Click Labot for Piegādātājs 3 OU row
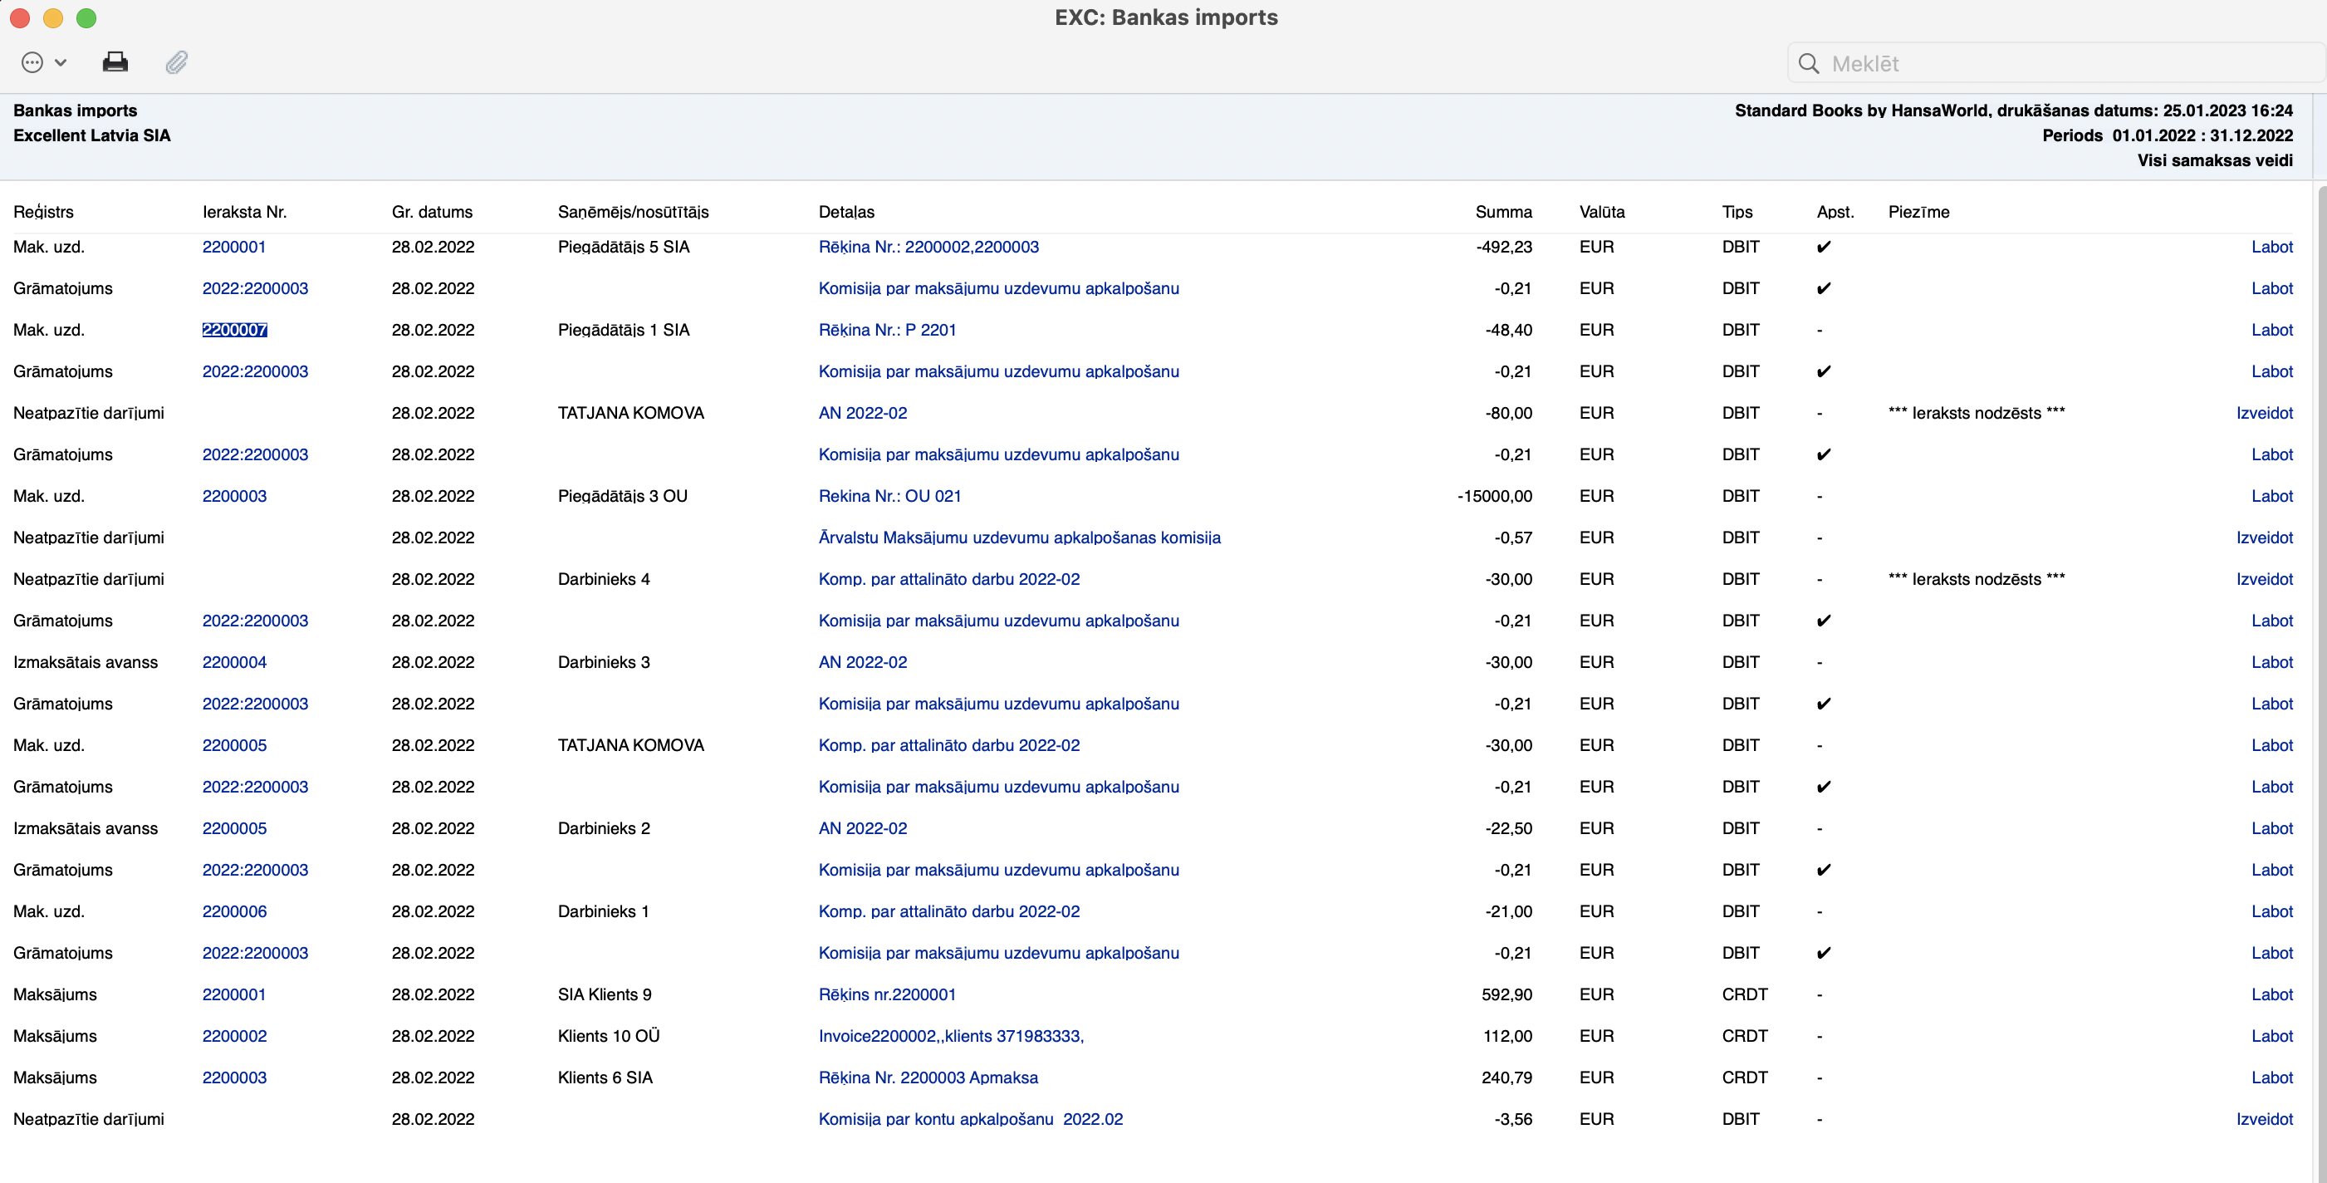Viewport: 2327px width, 1183px height. [x=2271, y=496]
